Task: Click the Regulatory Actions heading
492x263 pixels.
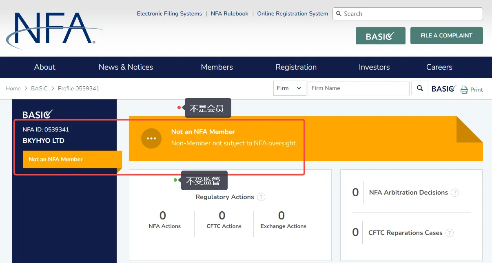Action: [225, 197]
